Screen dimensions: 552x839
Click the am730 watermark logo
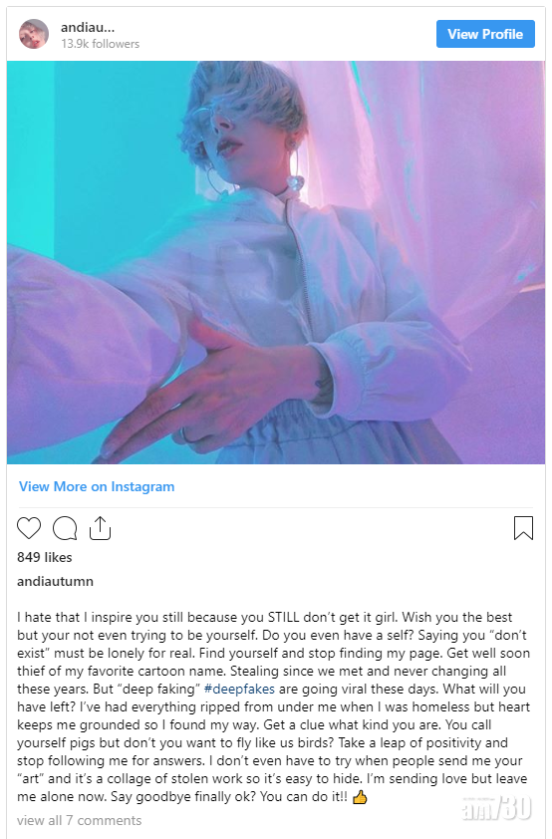coord(496,807)
